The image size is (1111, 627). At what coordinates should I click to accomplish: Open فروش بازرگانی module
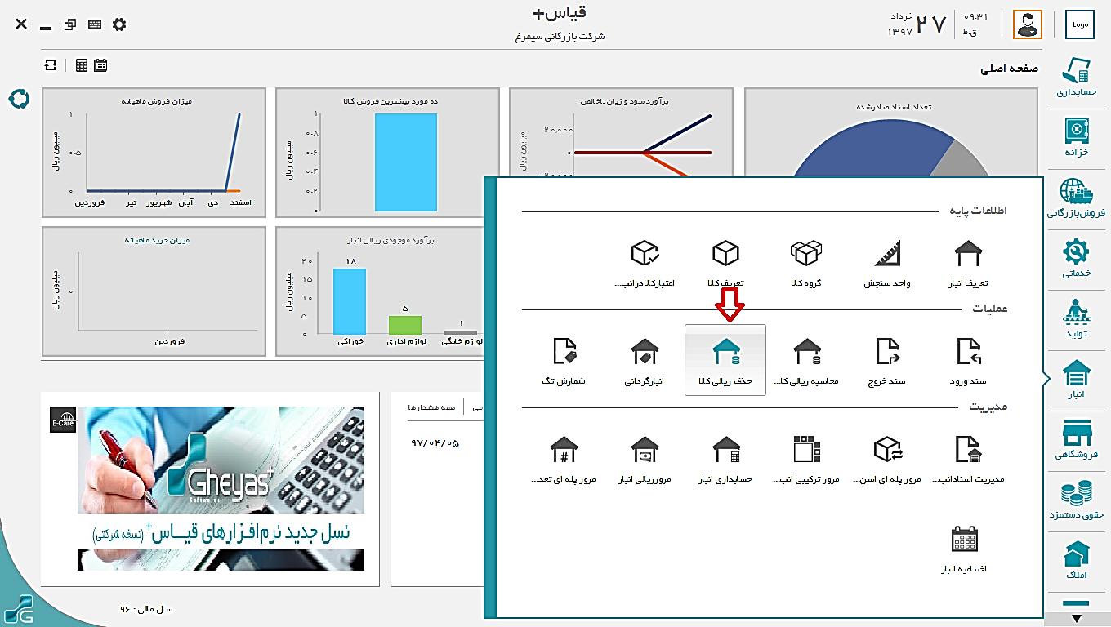[x=1076, y=198]
